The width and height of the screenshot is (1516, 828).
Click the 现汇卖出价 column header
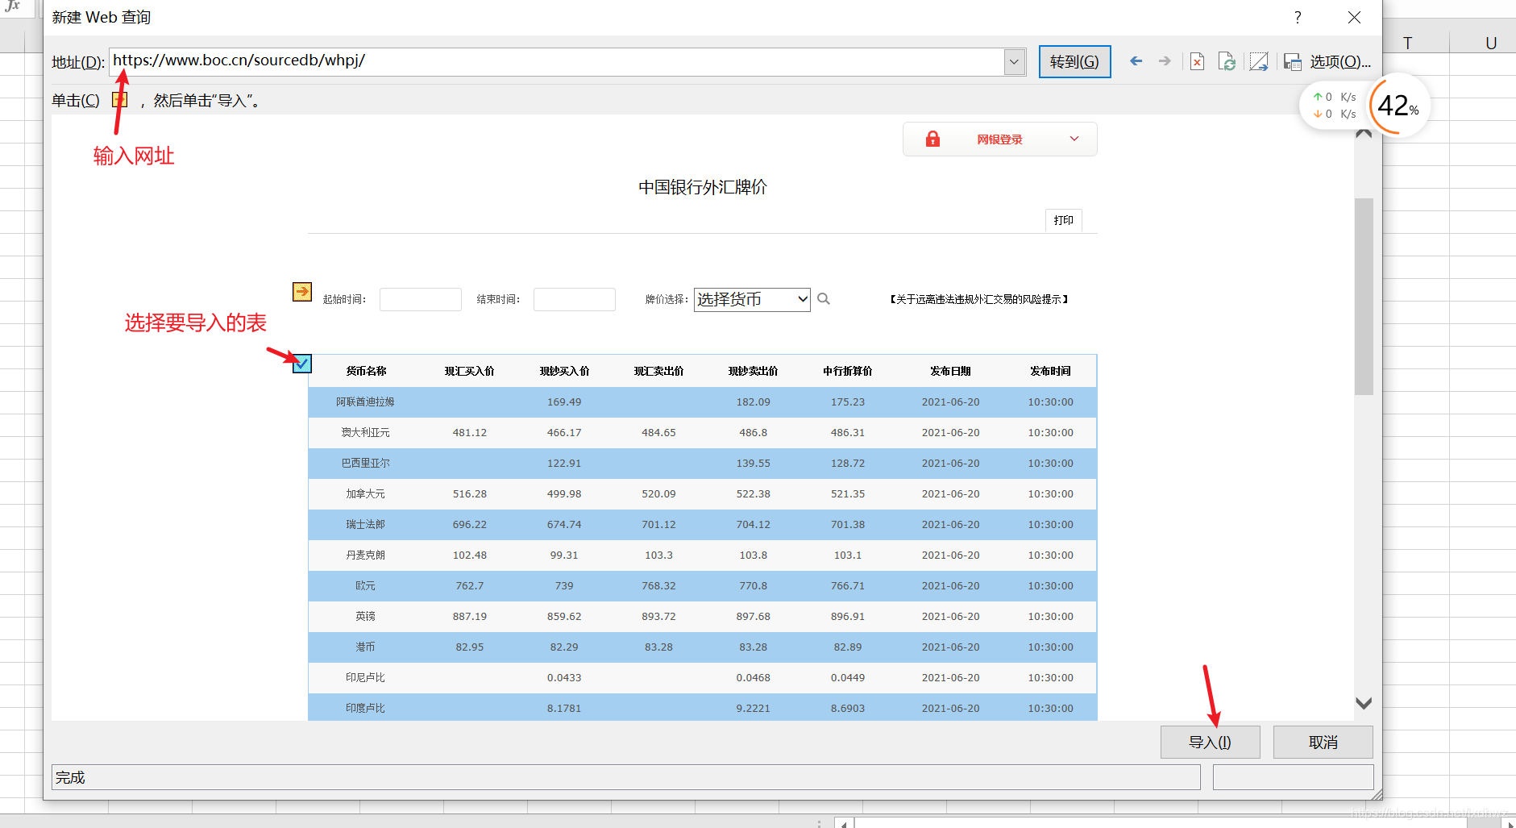(658, 371)
